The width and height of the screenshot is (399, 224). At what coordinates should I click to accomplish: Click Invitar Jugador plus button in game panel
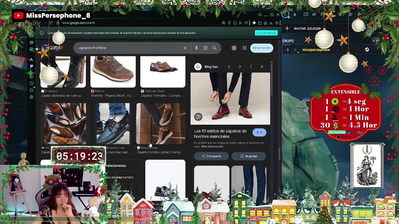(287, 29)
